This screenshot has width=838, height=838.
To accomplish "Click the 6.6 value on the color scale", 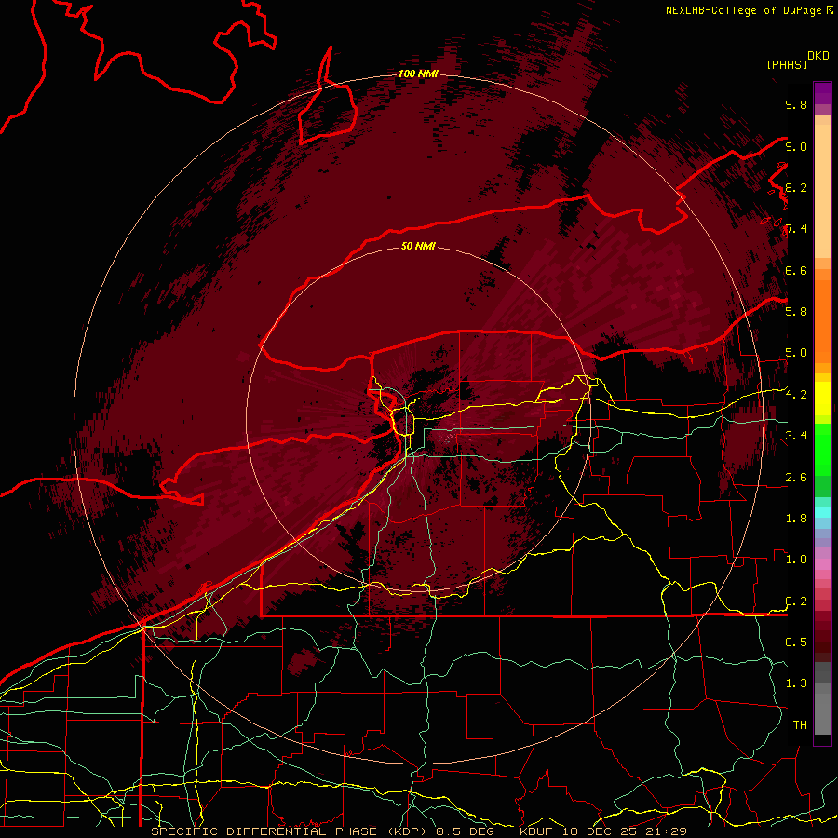I will pyautogui.click(x=796, y=270).
